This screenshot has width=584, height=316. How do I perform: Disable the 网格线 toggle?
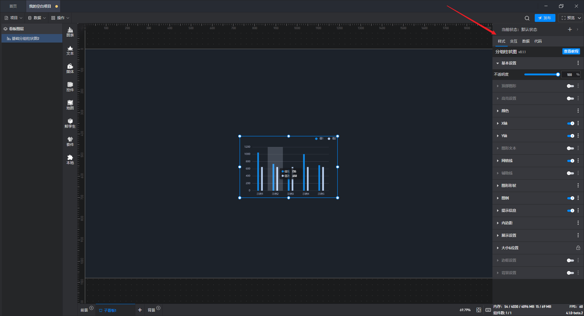(x=570, y=161)
